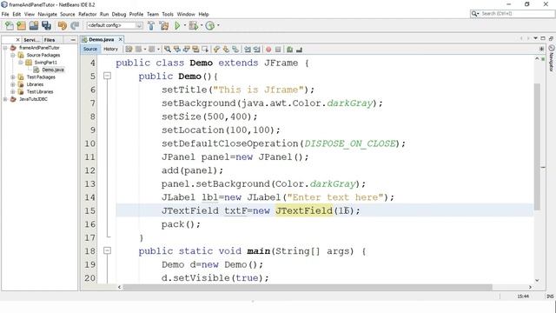Collapse the Demo constructor code fold
556x313 pixels.
(x=107, y=76)
